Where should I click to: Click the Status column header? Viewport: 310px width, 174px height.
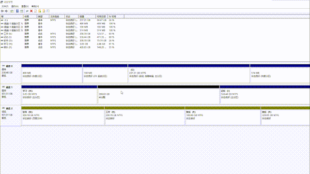tap(72, 16)
